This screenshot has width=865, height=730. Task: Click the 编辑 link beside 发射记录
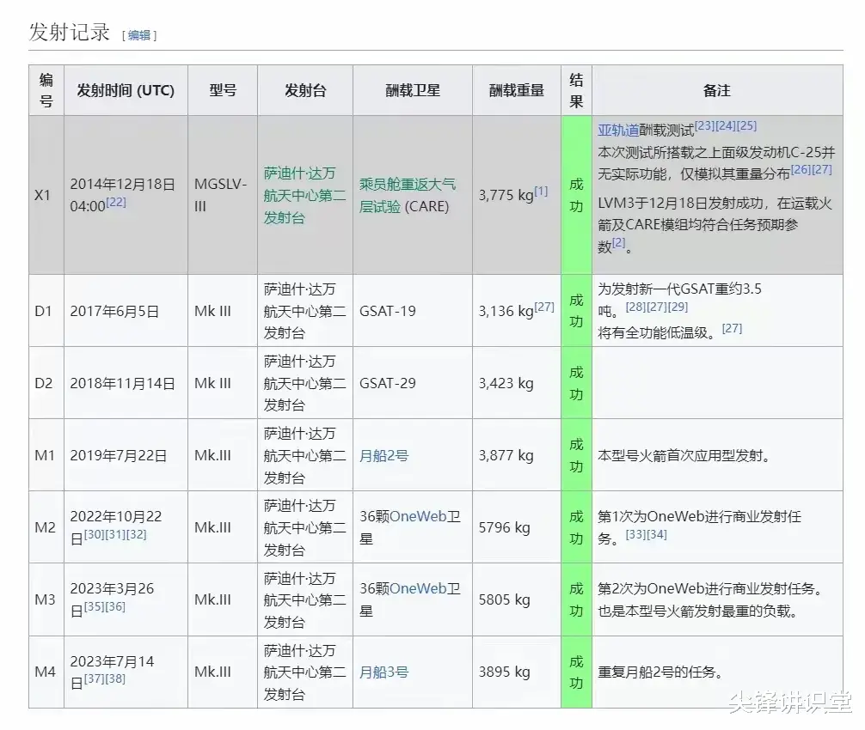pyautogui.click(x=139, y=35)
